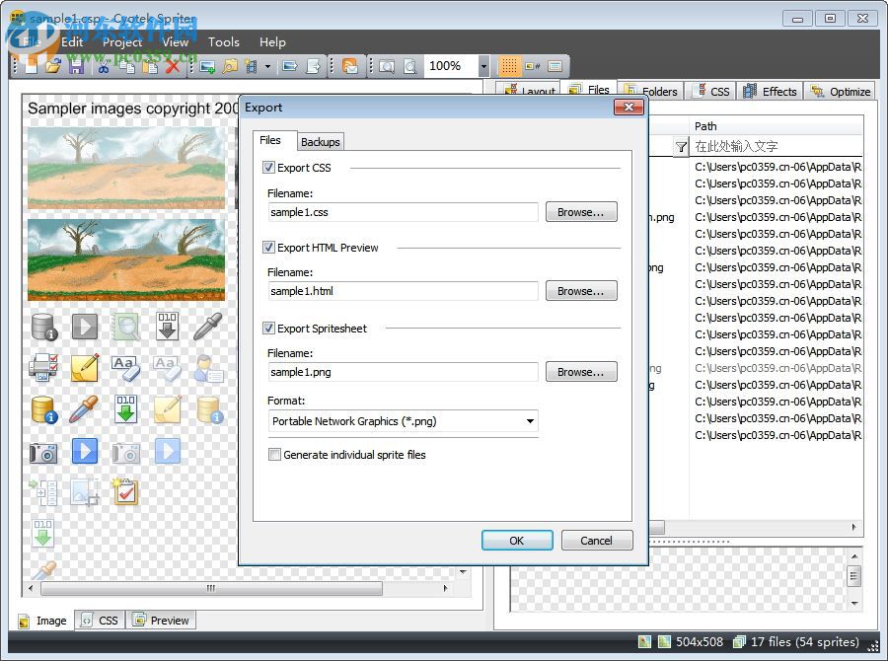
Task: Expand the film strip toolbar dropdown arrow
Action: (x=267, y=66)
